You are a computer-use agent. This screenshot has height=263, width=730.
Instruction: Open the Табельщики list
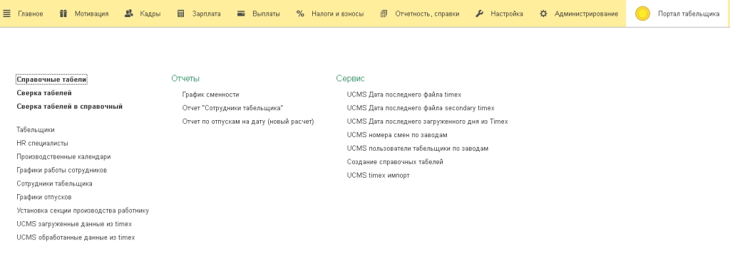click(36, 130)
